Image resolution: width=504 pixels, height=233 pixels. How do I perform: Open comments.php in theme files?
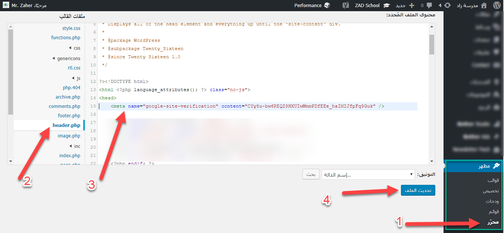[65, 106]
